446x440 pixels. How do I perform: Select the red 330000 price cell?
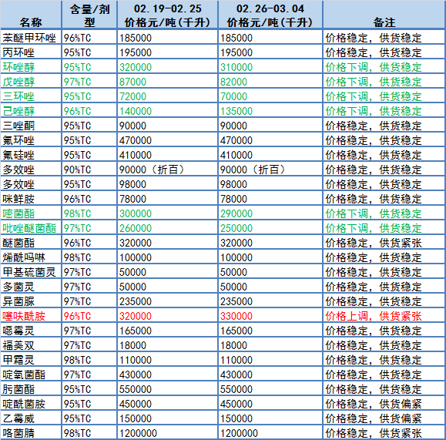[x=270, y=316]
